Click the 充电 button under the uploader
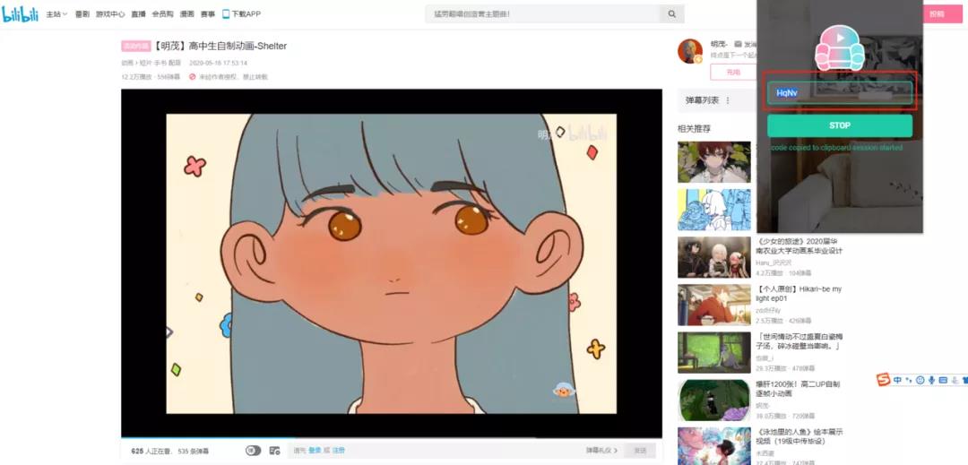Viewport: 968px width, 465px height. click(733, 73)
